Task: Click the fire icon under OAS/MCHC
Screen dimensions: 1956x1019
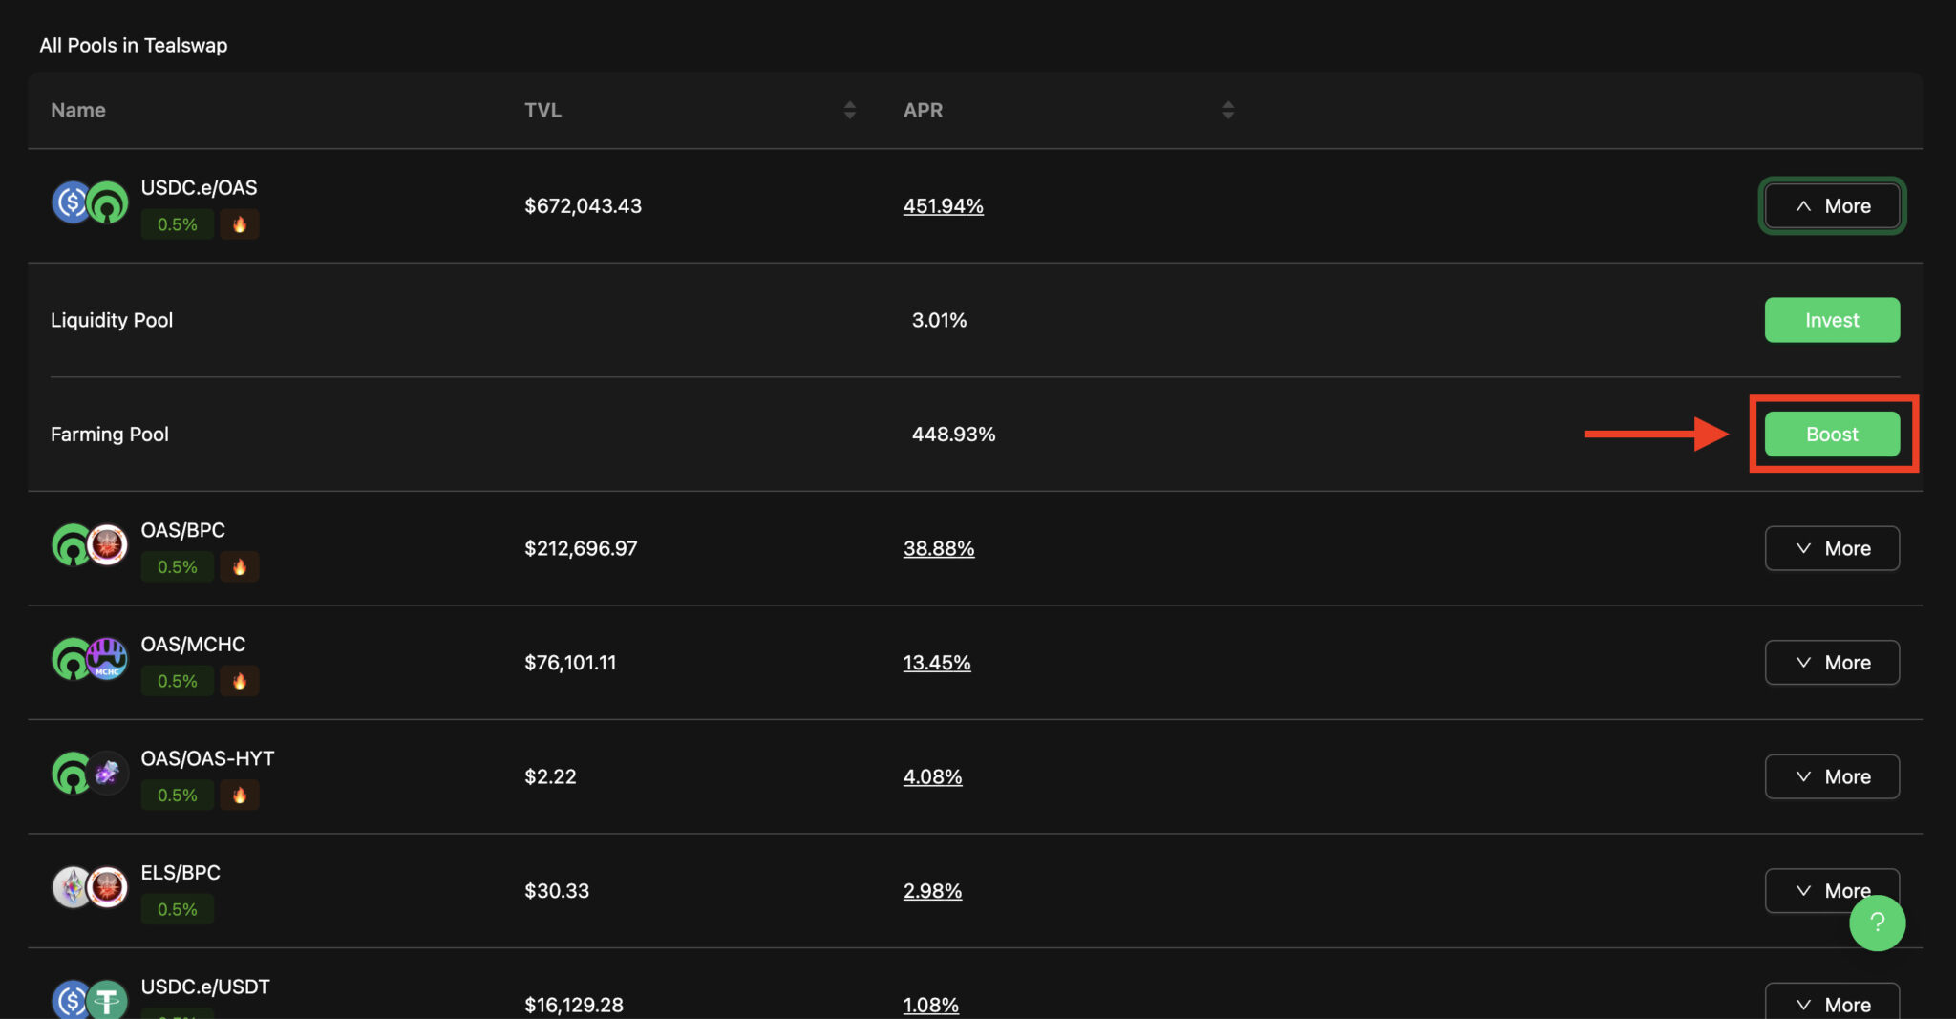Action: click(240, 681)
